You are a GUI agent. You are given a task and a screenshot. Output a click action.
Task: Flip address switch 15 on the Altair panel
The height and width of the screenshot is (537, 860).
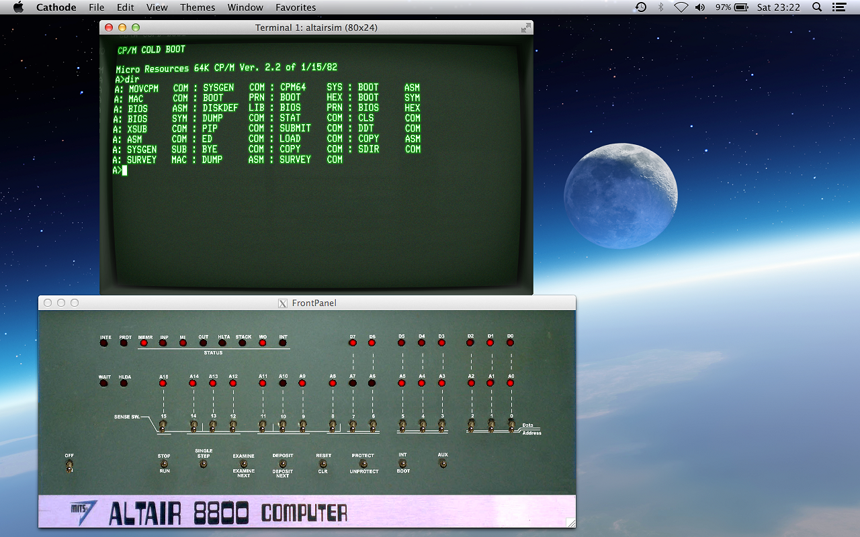(x=162, y=425)
